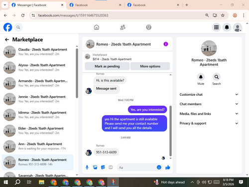Click the address bar URL
Viewport: 249px width, 187px height.
(73, 15)
